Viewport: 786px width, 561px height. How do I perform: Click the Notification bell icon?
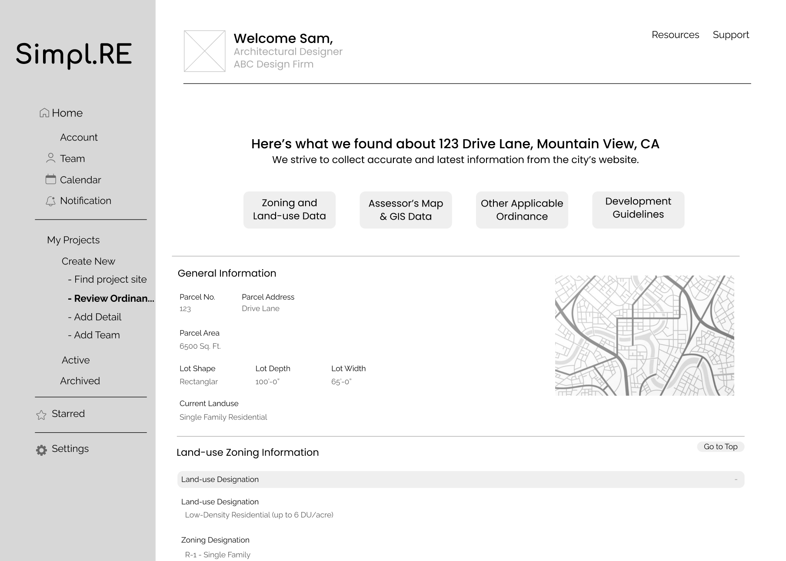50,201
